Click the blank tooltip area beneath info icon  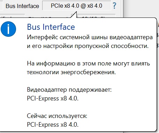point(13,82)
